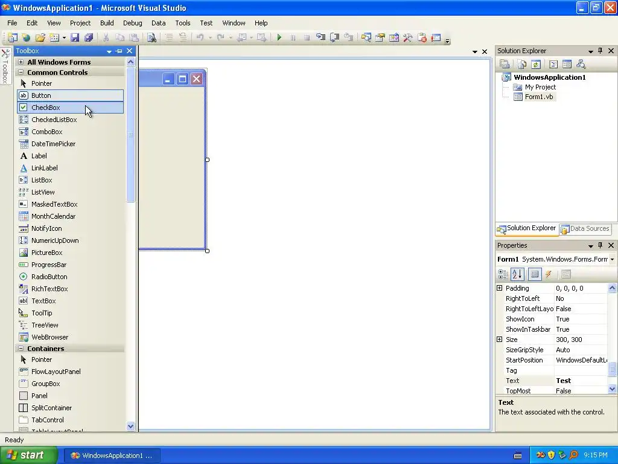Select the TabControl container

(70, 420)
